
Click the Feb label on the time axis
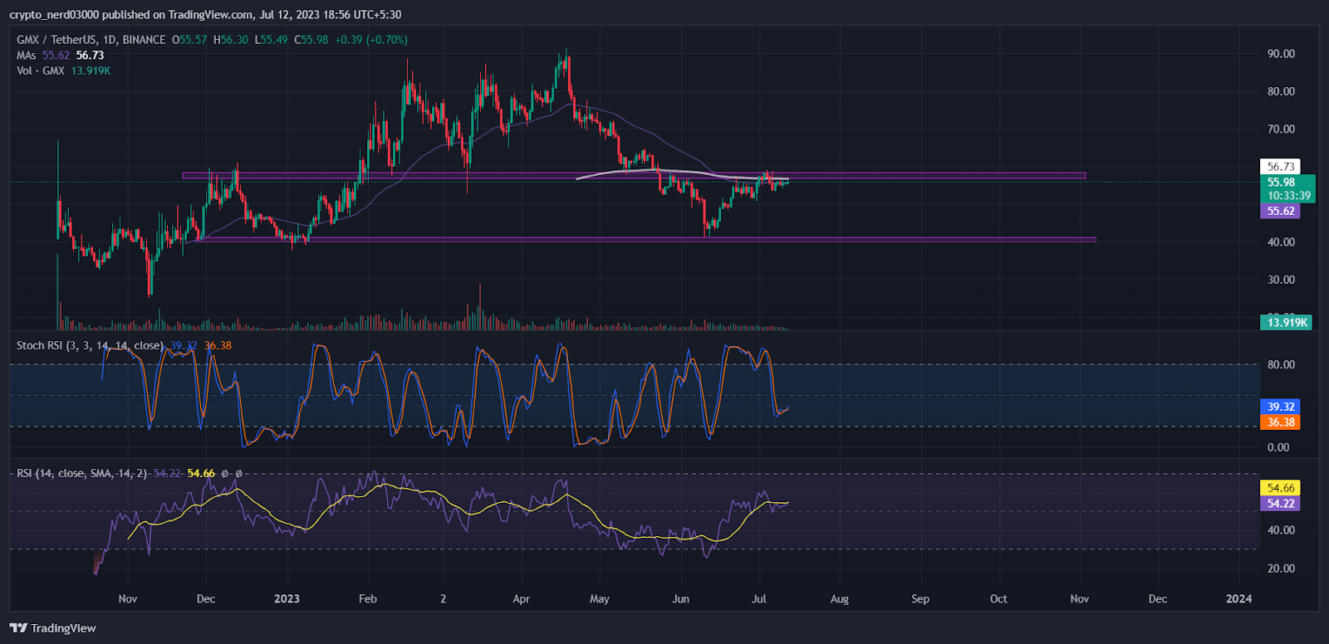click(367, 599)
